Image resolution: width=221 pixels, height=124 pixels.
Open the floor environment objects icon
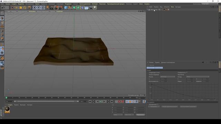86,8
